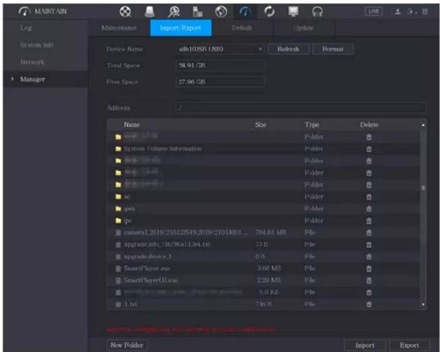Open the alarm siren icon
Image resolution: width=440 pixels, height=352 pixels.
[149, 12]
